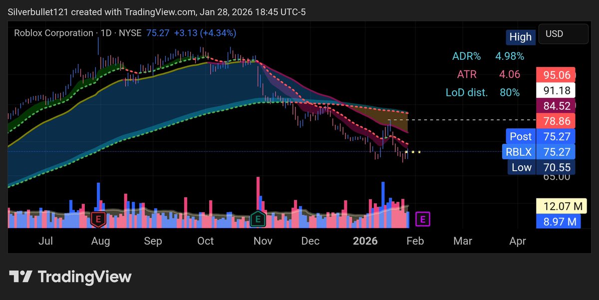The height and width of the screenshot is (300, 599).
Task: Select the ATR 4.06 indicator reading
Action: 489,74
